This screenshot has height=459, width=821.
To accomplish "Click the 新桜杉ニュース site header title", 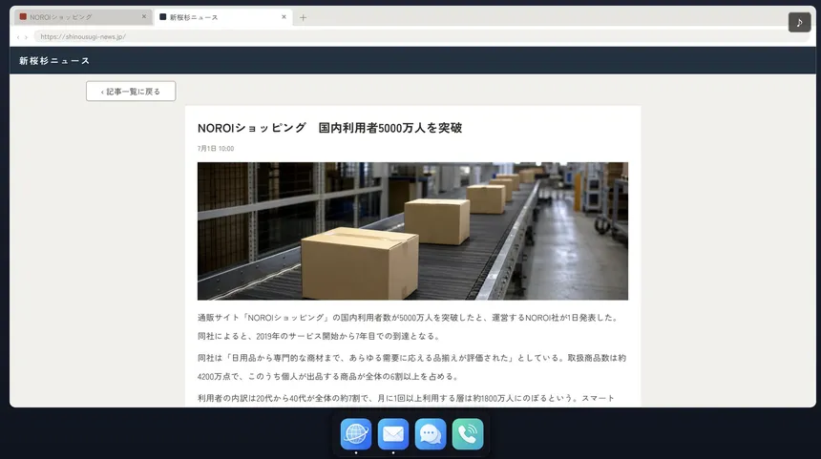I will pos(54,61).
